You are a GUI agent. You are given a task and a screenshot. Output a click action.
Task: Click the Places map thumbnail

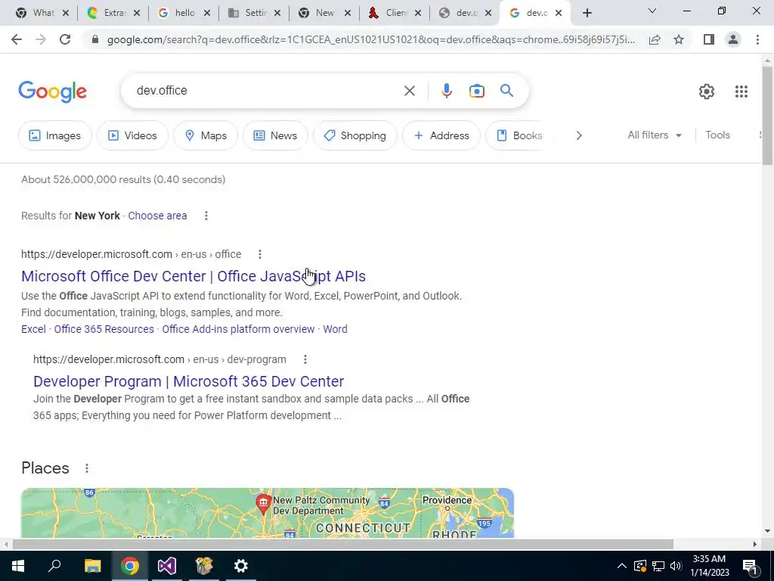pos(268,513)
